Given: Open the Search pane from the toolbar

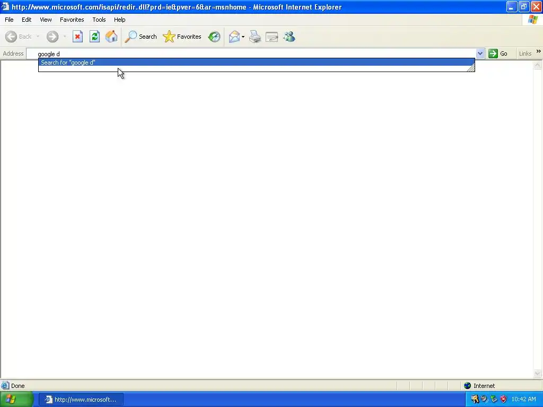Looking at the screenshot, I should pos(141,37).
